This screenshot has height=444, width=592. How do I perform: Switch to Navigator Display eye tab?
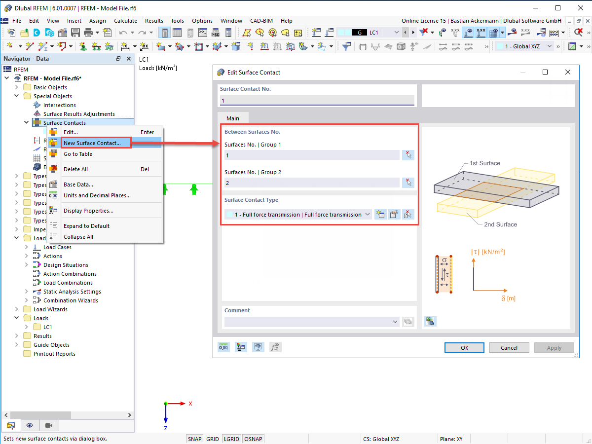coord(30,425)
